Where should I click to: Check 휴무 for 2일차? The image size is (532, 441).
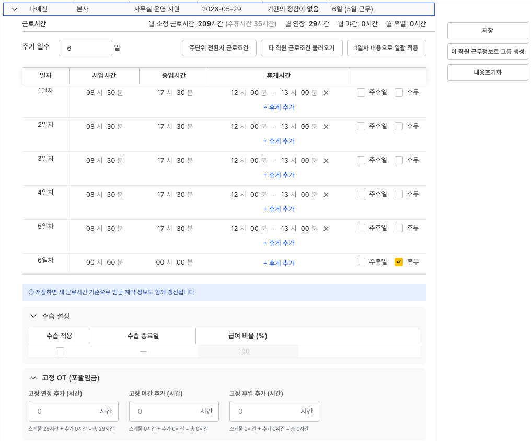pos(399,126)
